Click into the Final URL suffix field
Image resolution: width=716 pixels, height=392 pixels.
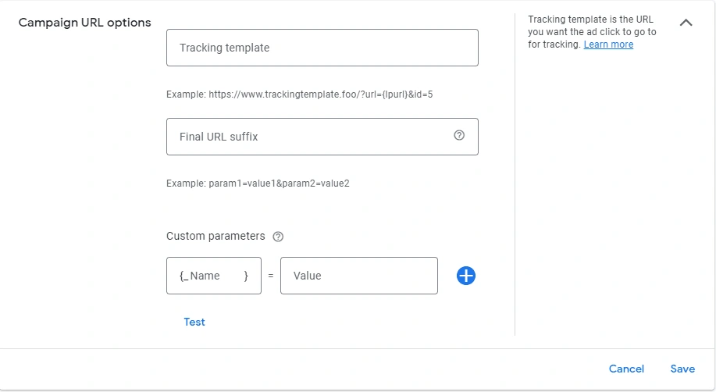tap(322, 137)
